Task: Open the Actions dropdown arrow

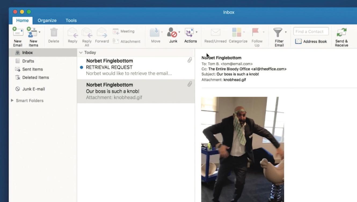Action: (x=196, y=32)
